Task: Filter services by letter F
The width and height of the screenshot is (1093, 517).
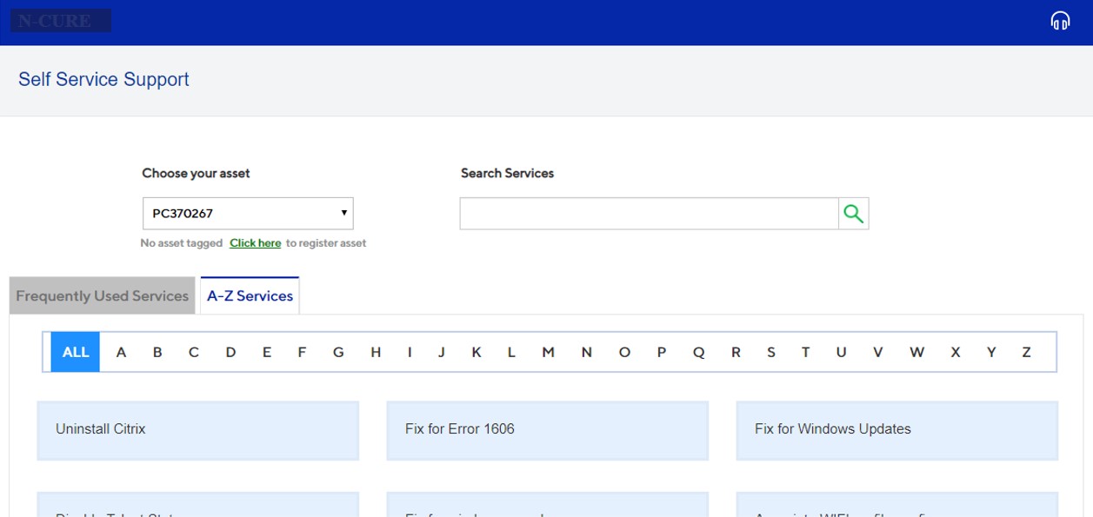Action: tap(302, 352)
